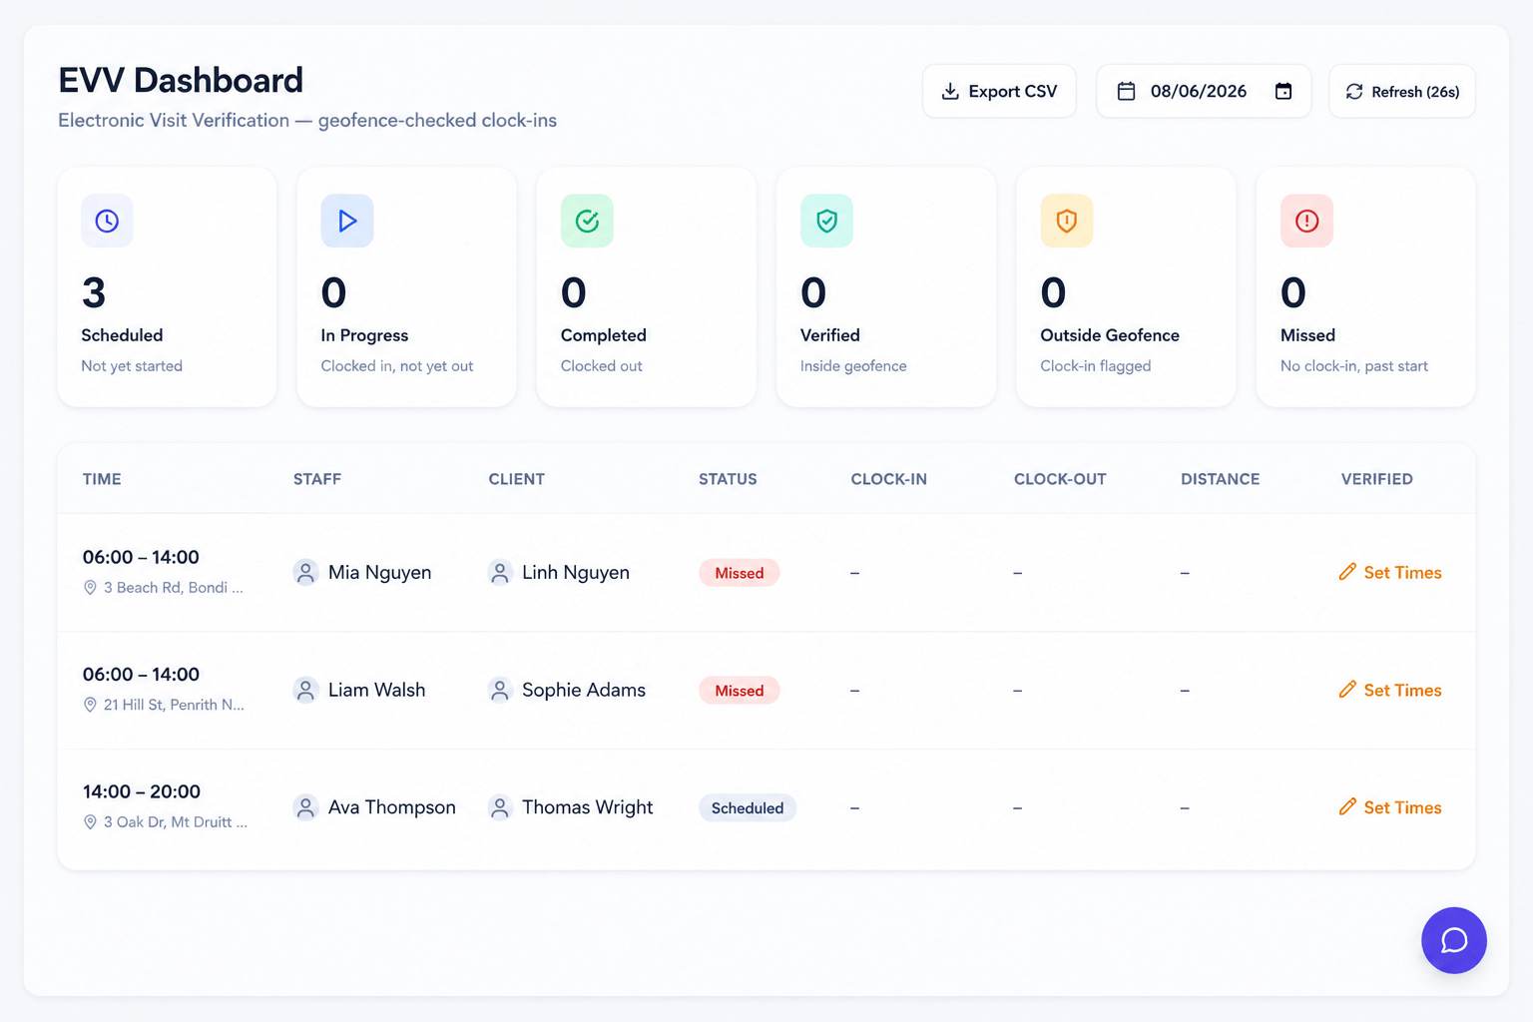Click Mia Nguyen's staff avatar icon
This screenshot has width=1533, height=1022.
coord(305,572)
